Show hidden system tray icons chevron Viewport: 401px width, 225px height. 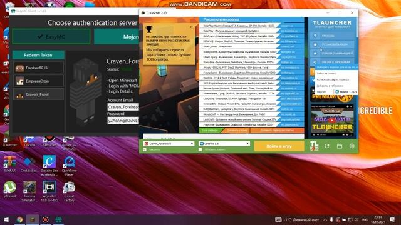pyautogui.click(x=325, y=219)
